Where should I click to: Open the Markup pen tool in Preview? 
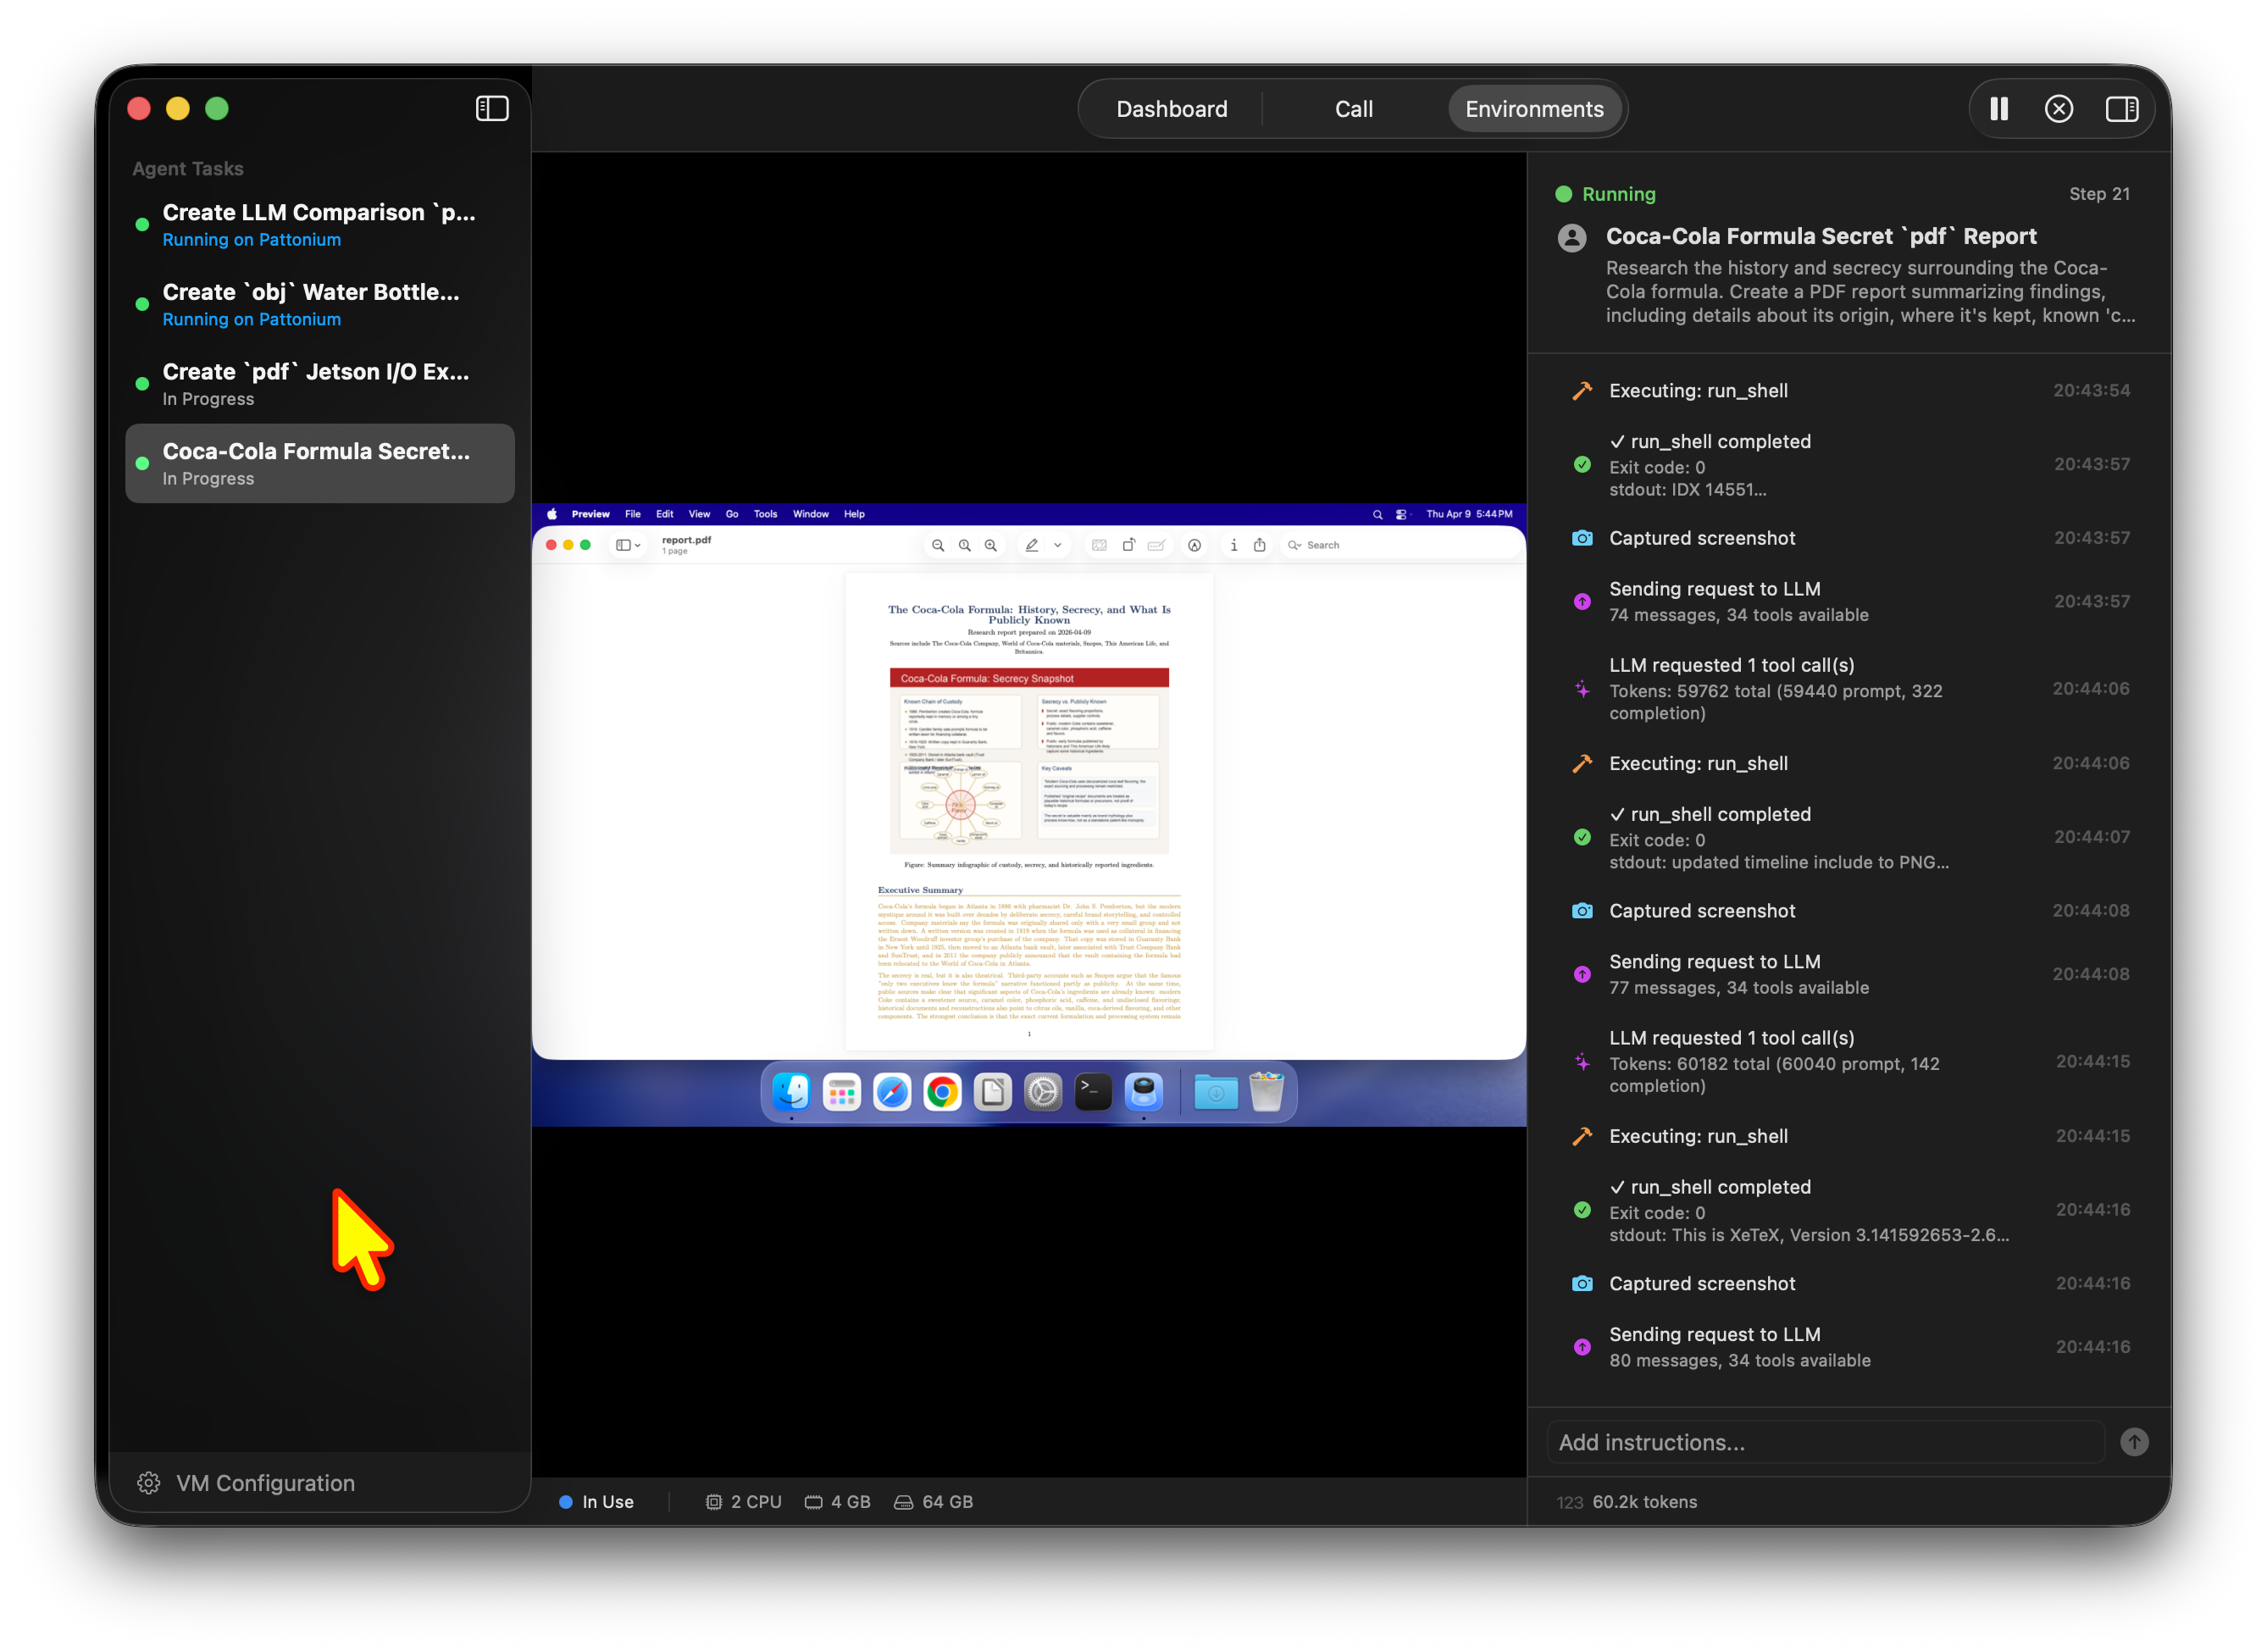point(1031,545)
